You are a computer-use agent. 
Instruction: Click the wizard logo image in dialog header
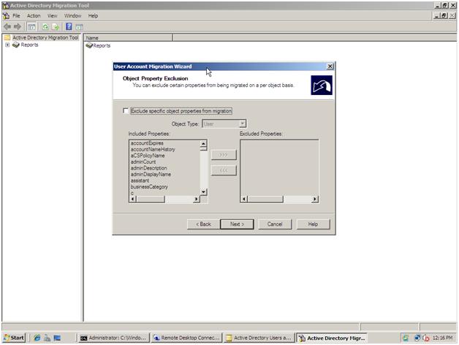click(322, 86)
